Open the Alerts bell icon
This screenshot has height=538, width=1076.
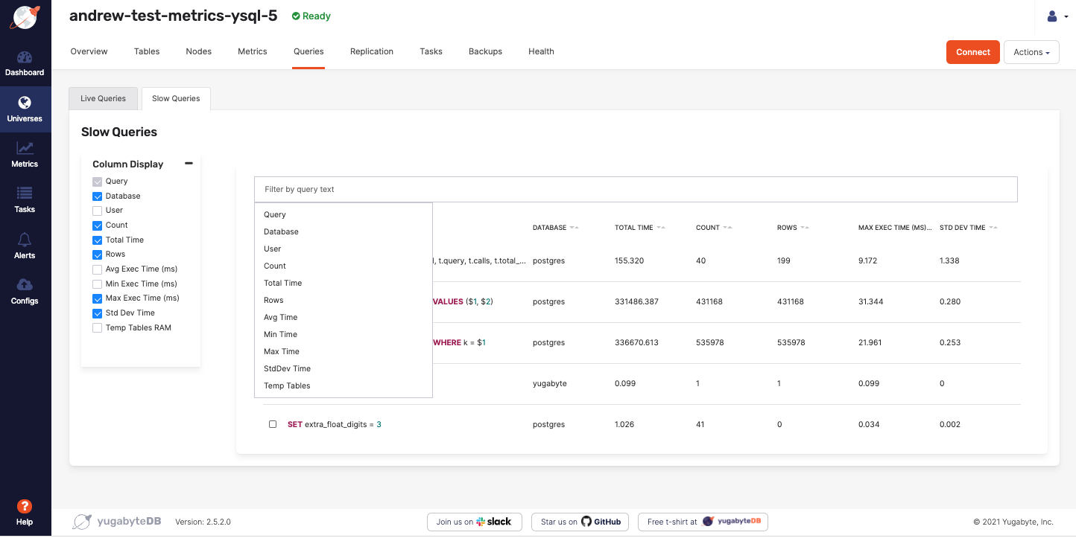(x=25, y=240)
